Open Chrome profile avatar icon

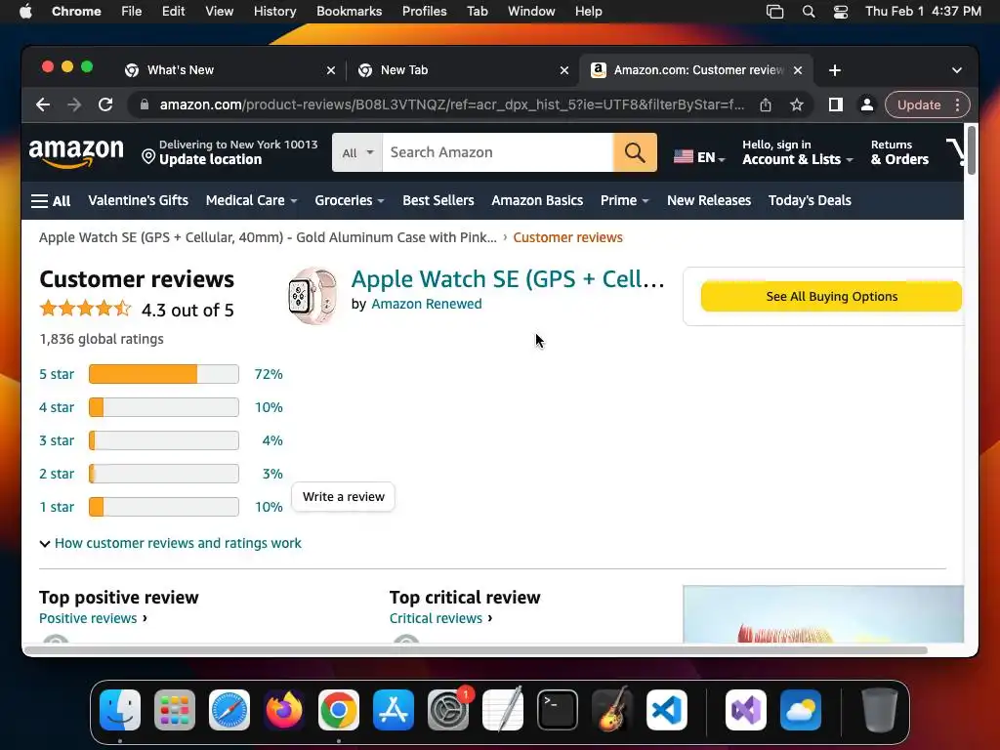click(x=867, y=104)
